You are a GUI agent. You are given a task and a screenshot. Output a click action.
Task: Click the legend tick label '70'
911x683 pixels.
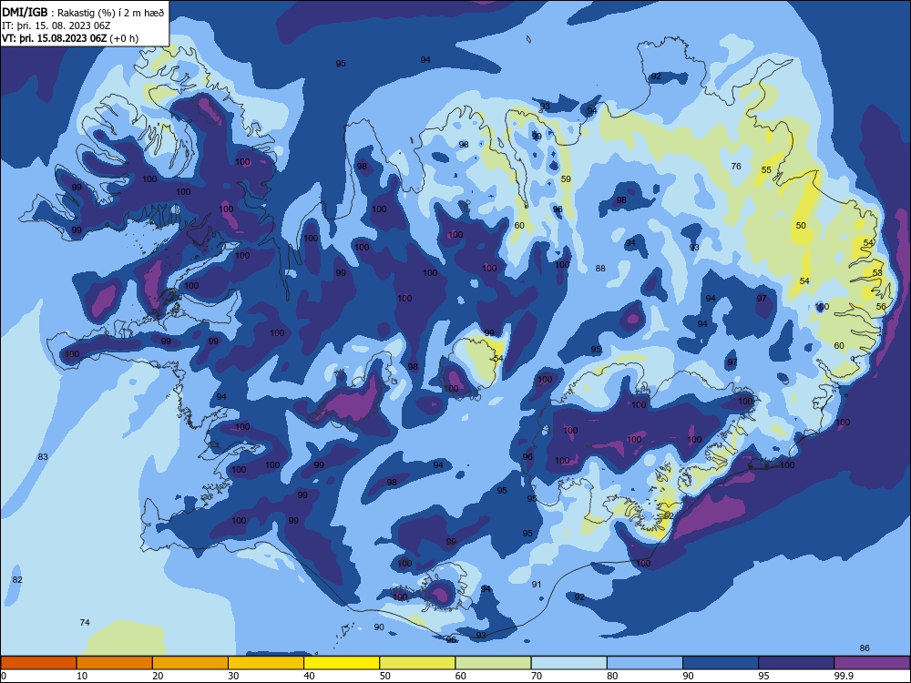coord(537,676)
